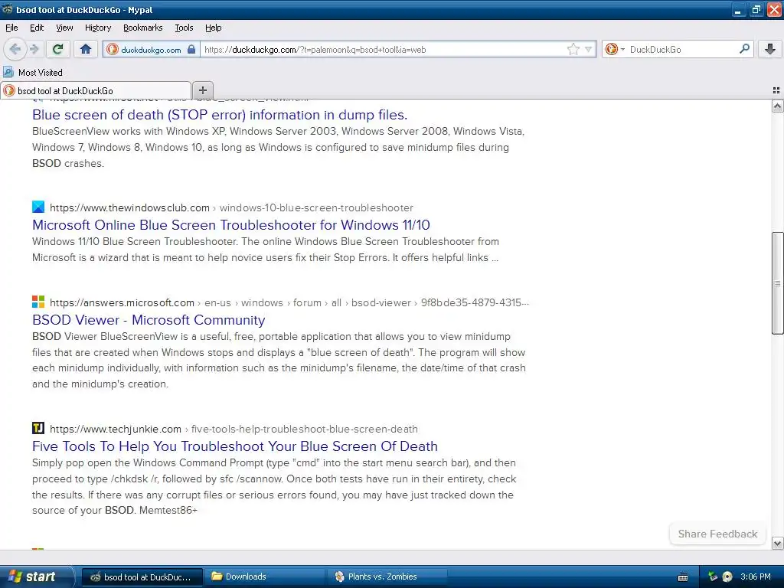
Task: Open Blue screen of death STOP error result
Action: point(220,115)
